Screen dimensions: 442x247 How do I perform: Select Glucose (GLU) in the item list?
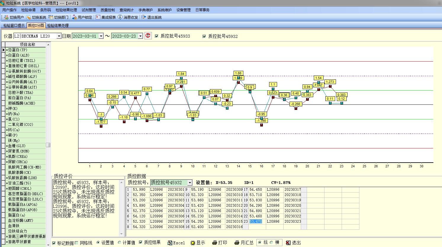coord(17,146)
